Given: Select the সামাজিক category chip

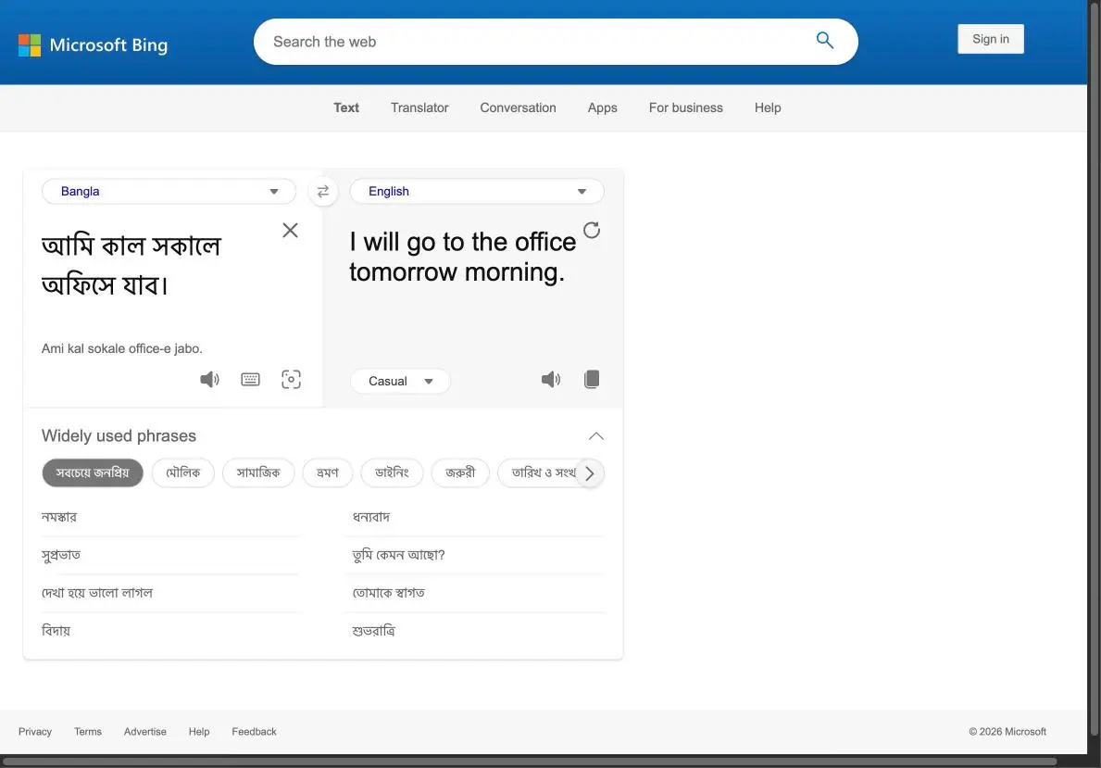Looking at the screenshot, I should pyautogui.click(x=257, y=472).
